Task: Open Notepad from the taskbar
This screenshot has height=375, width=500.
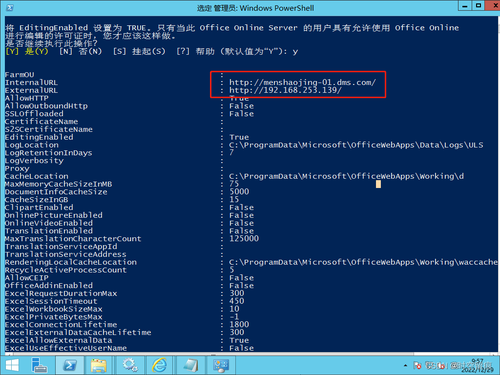Action: point(190,365)
